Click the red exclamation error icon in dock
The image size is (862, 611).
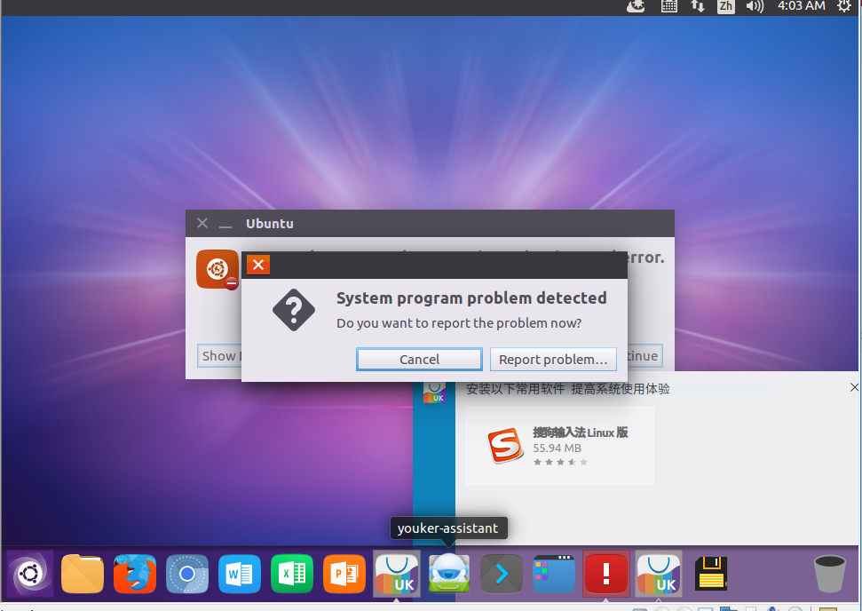(605, 574)
